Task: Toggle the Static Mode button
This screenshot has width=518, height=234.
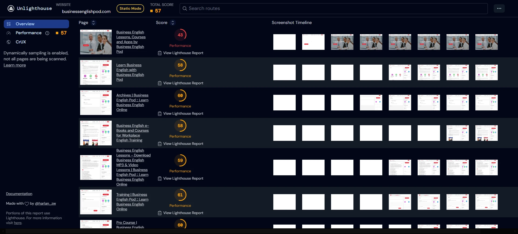Action: pos(130,9)
